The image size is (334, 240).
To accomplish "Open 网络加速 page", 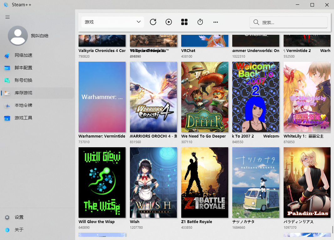I will 37,55.
